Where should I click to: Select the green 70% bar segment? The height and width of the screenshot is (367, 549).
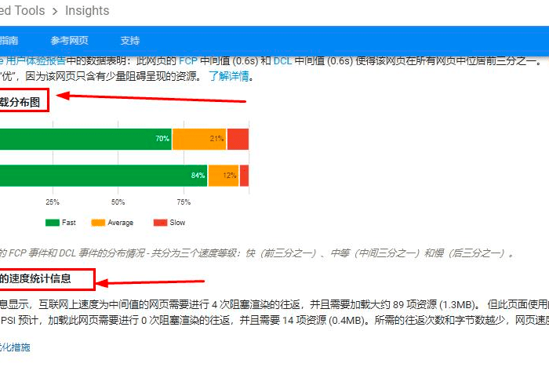point(85,139)
